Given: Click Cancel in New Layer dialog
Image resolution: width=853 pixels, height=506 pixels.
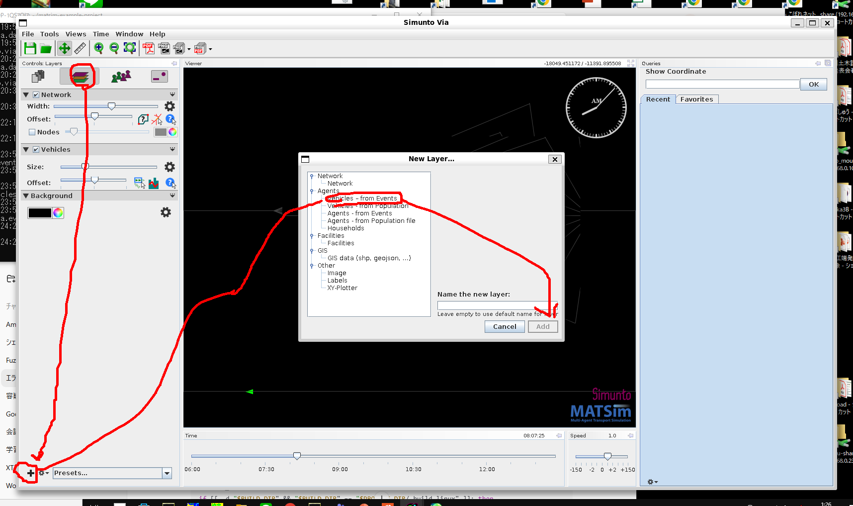Looking at the screenshot, I should 505,326.
